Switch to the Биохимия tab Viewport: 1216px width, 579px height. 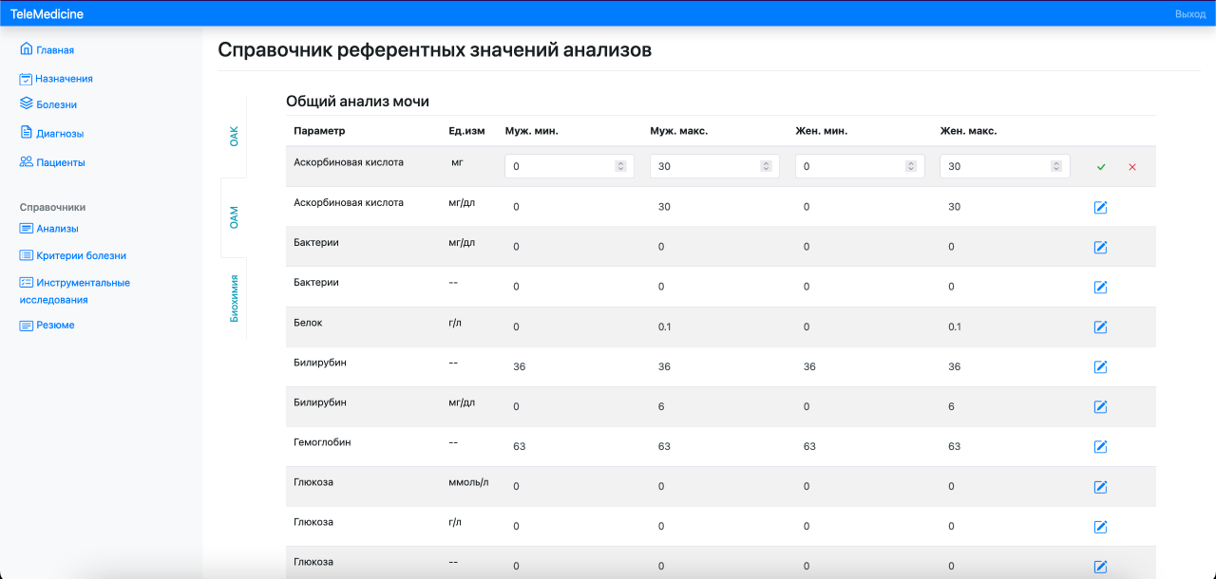[234, 299]
